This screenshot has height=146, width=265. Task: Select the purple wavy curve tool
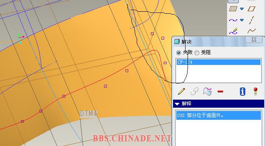(x=233, y=20)
